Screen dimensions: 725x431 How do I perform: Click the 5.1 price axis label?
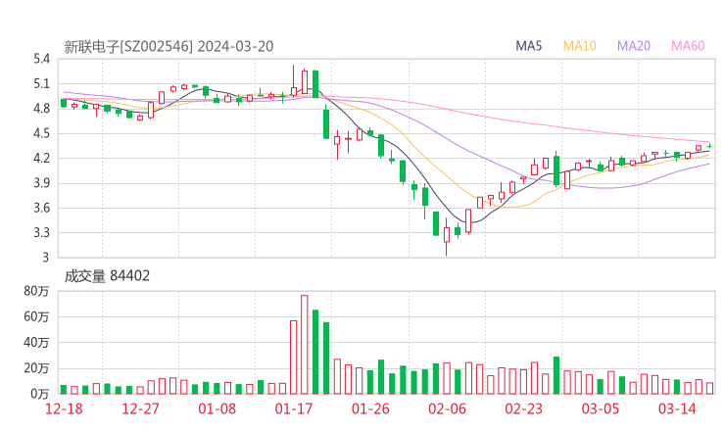point(41,83)
